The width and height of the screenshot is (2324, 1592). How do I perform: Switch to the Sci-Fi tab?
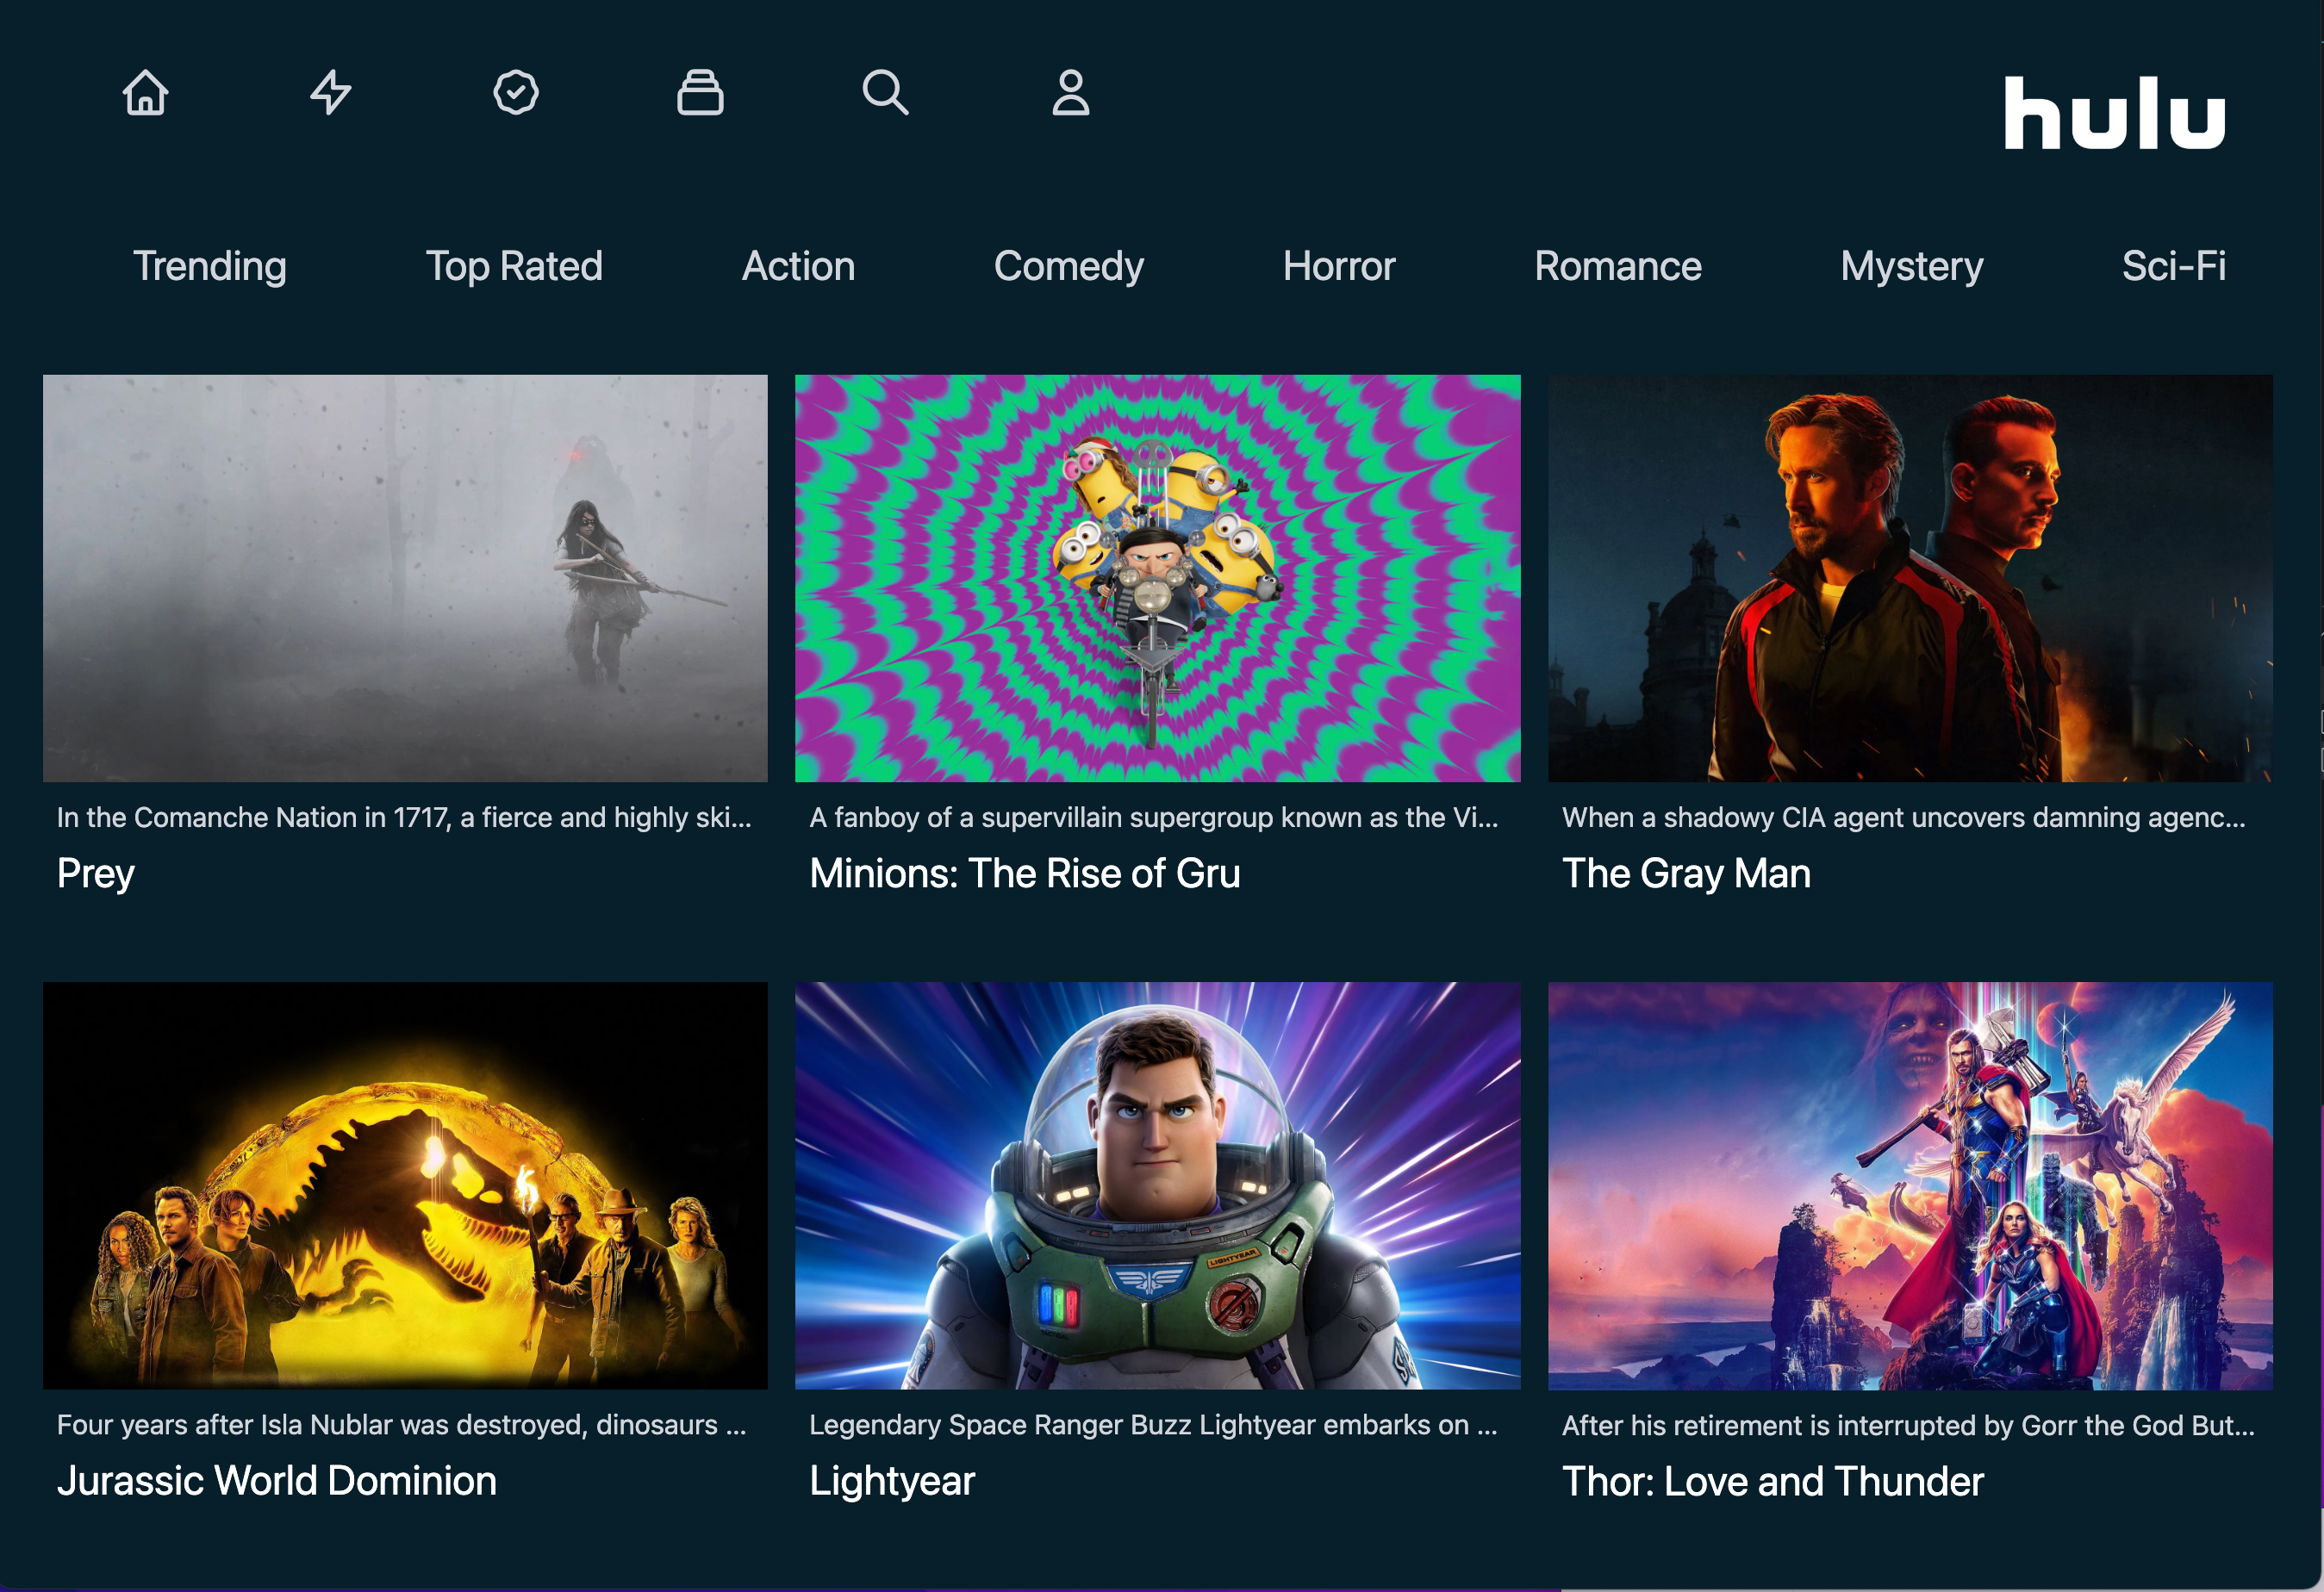2173,266
